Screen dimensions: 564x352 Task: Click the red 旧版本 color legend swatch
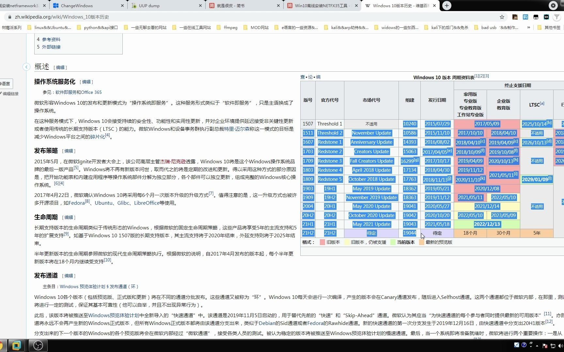pos(322,242)
